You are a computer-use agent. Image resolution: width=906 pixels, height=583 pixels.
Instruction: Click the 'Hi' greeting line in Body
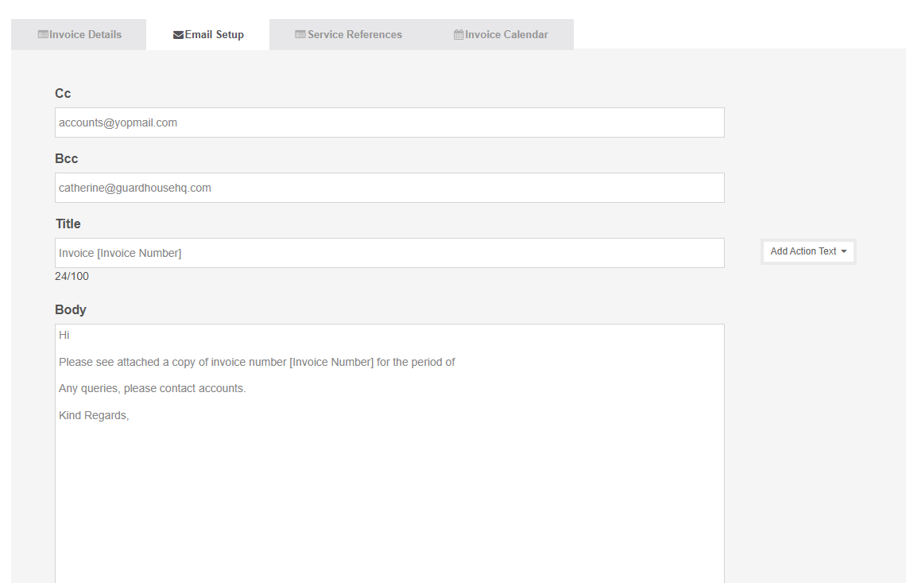[x=64, y=336]
